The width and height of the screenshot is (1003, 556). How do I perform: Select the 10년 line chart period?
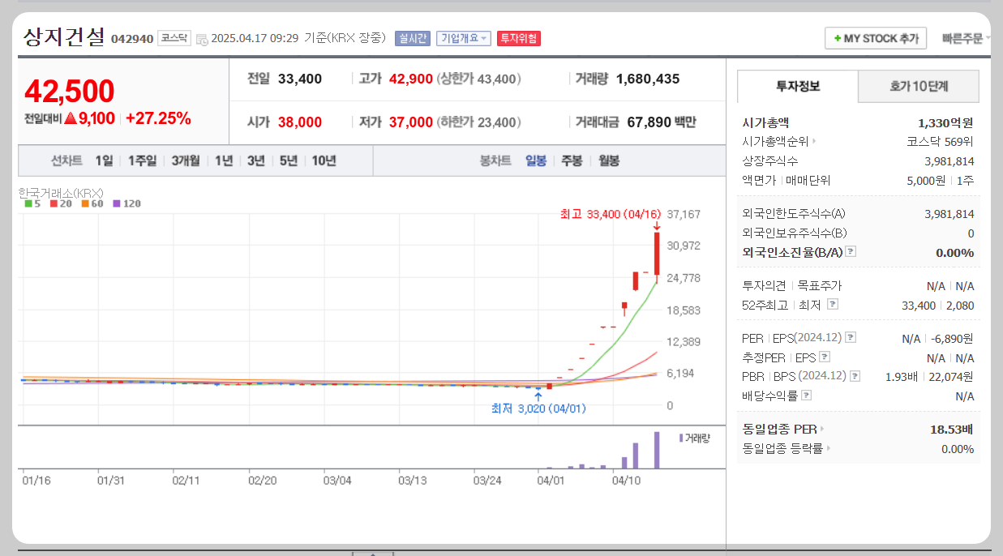[x=324, y=160]
